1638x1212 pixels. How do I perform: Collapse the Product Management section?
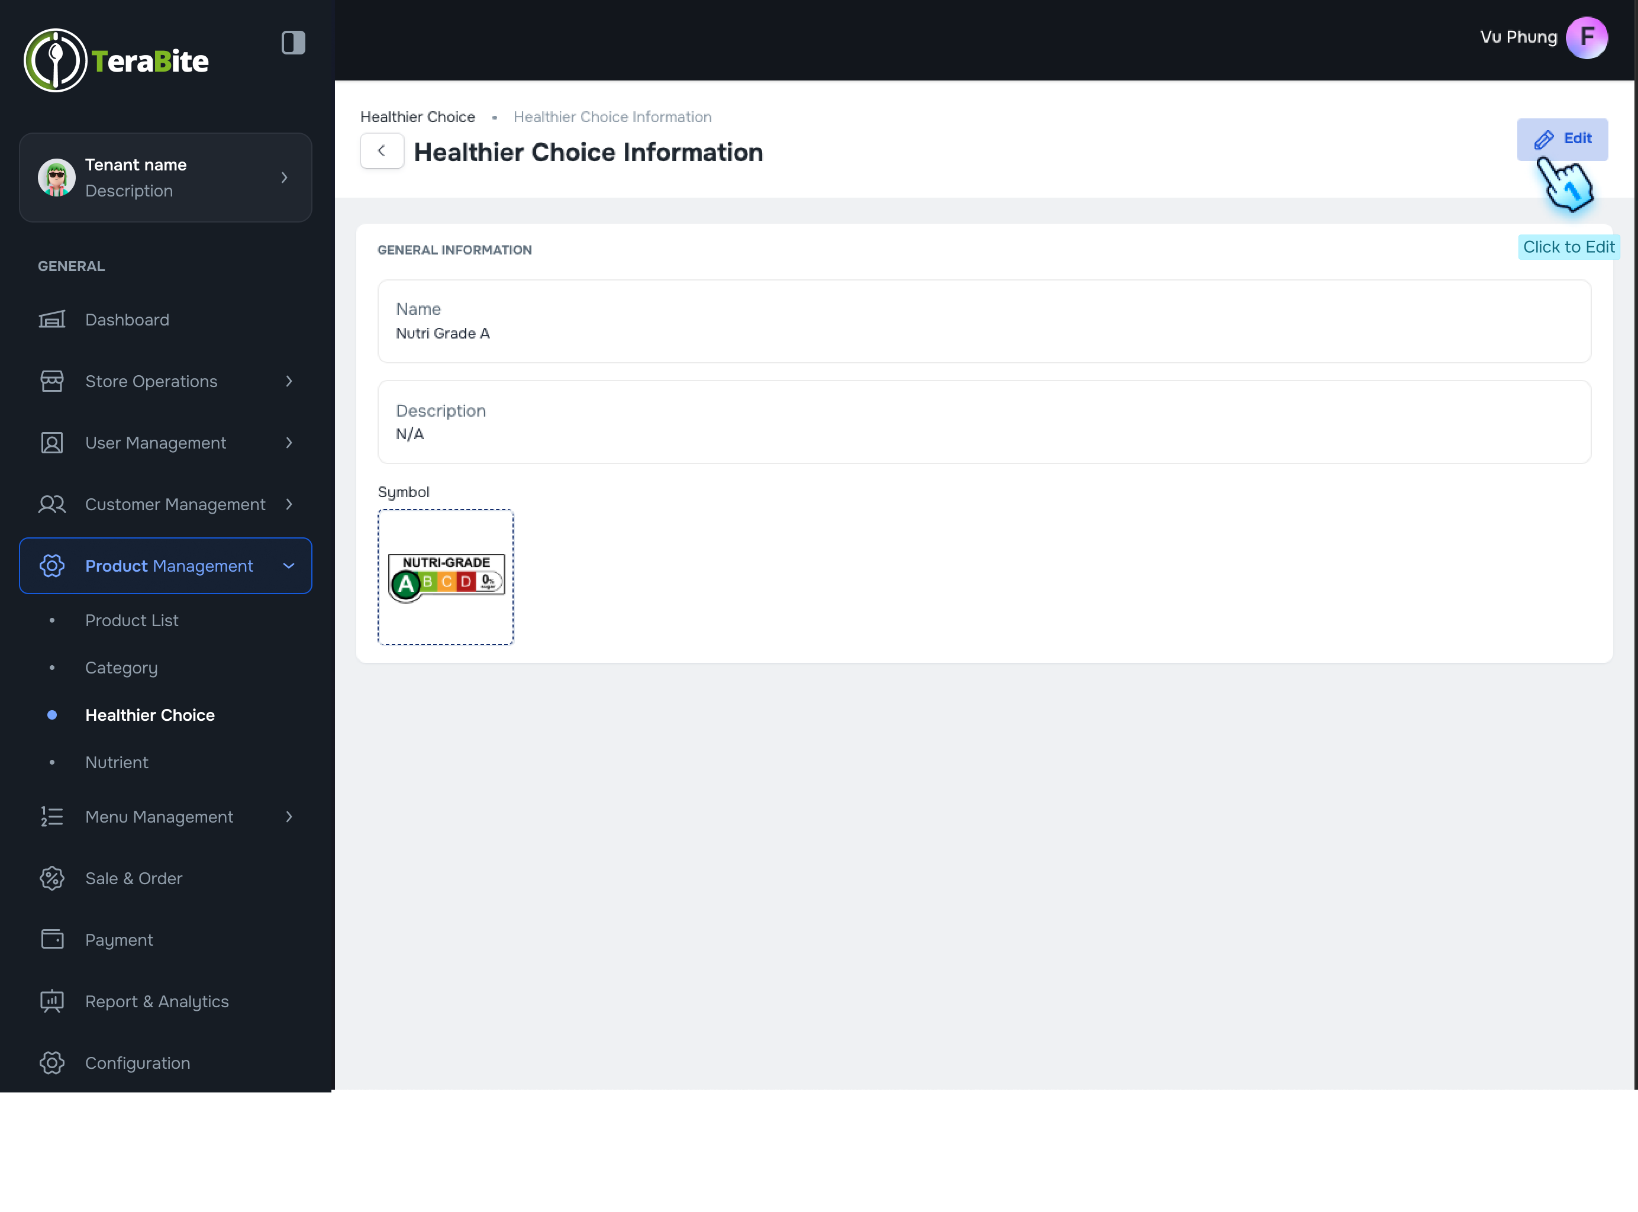point(287,566)
